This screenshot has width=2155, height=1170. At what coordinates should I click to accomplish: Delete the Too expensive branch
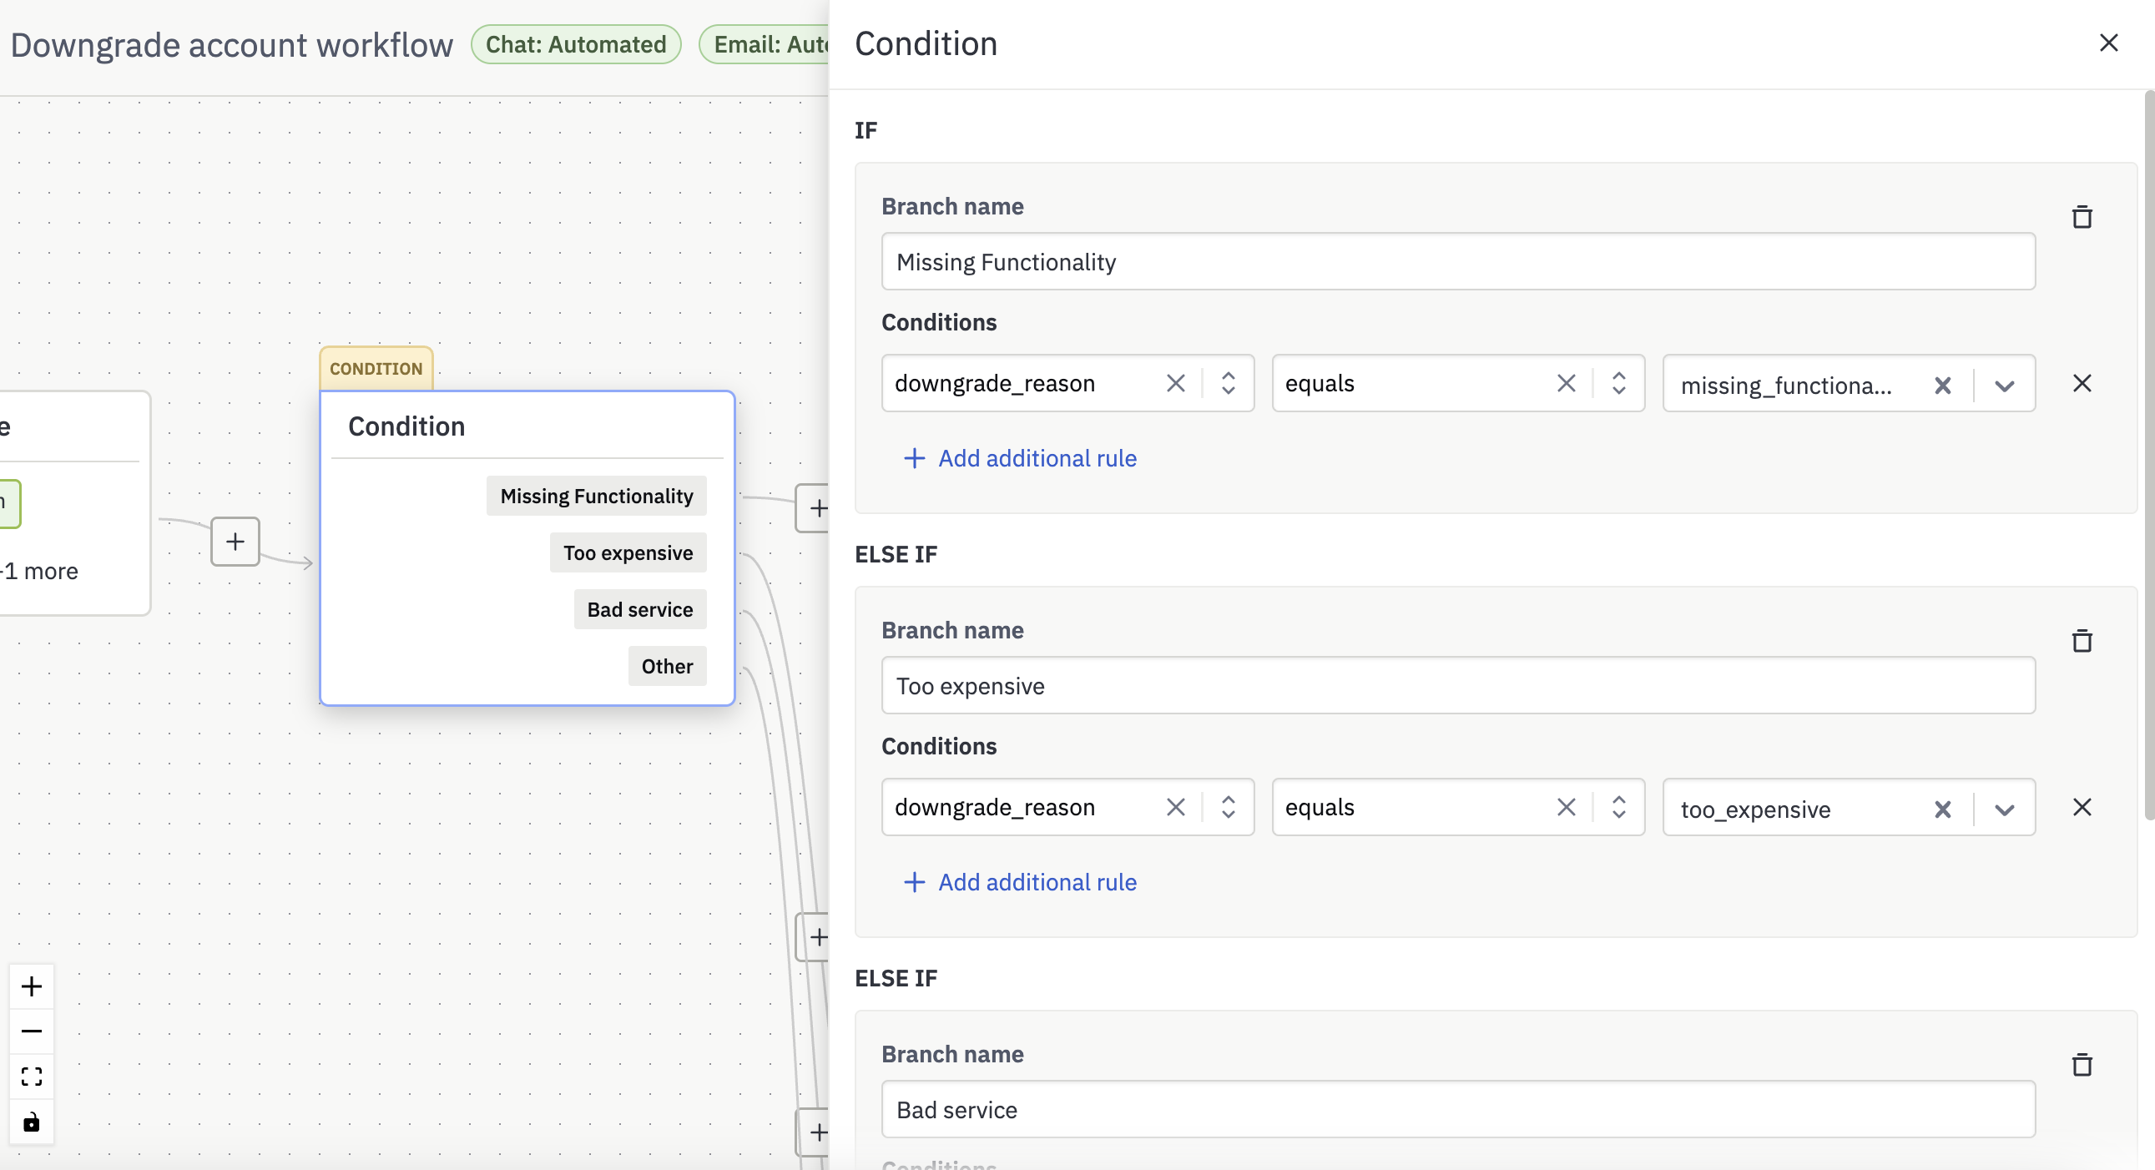[x=2082, y=641]
